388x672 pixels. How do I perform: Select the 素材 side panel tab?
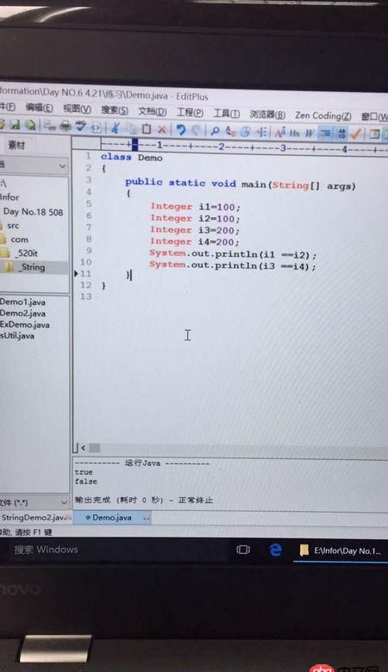pos(16,145)
